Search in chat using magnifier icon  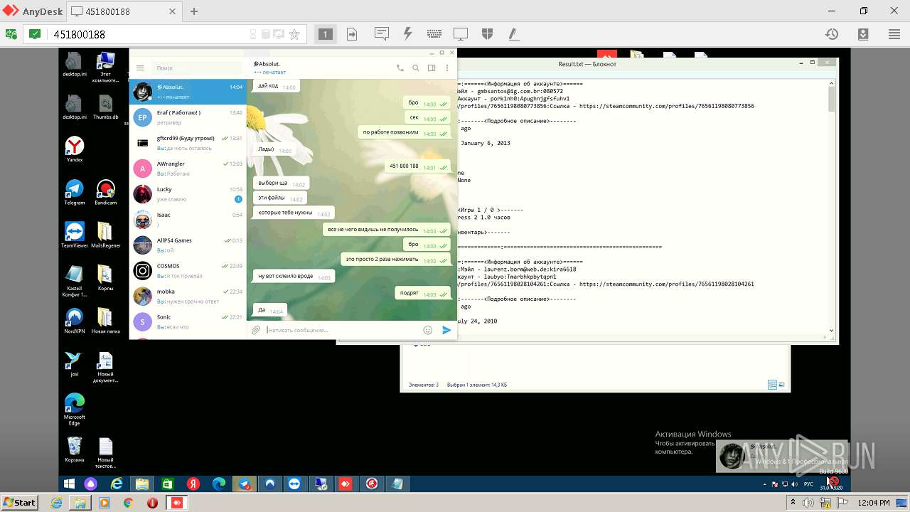[x=416, y=68]
